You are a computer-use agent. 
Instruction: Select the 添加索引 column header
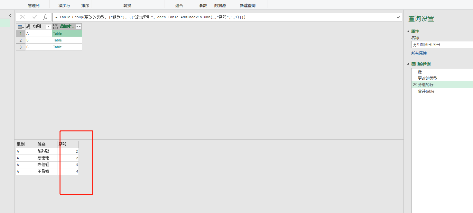[67, 27]
